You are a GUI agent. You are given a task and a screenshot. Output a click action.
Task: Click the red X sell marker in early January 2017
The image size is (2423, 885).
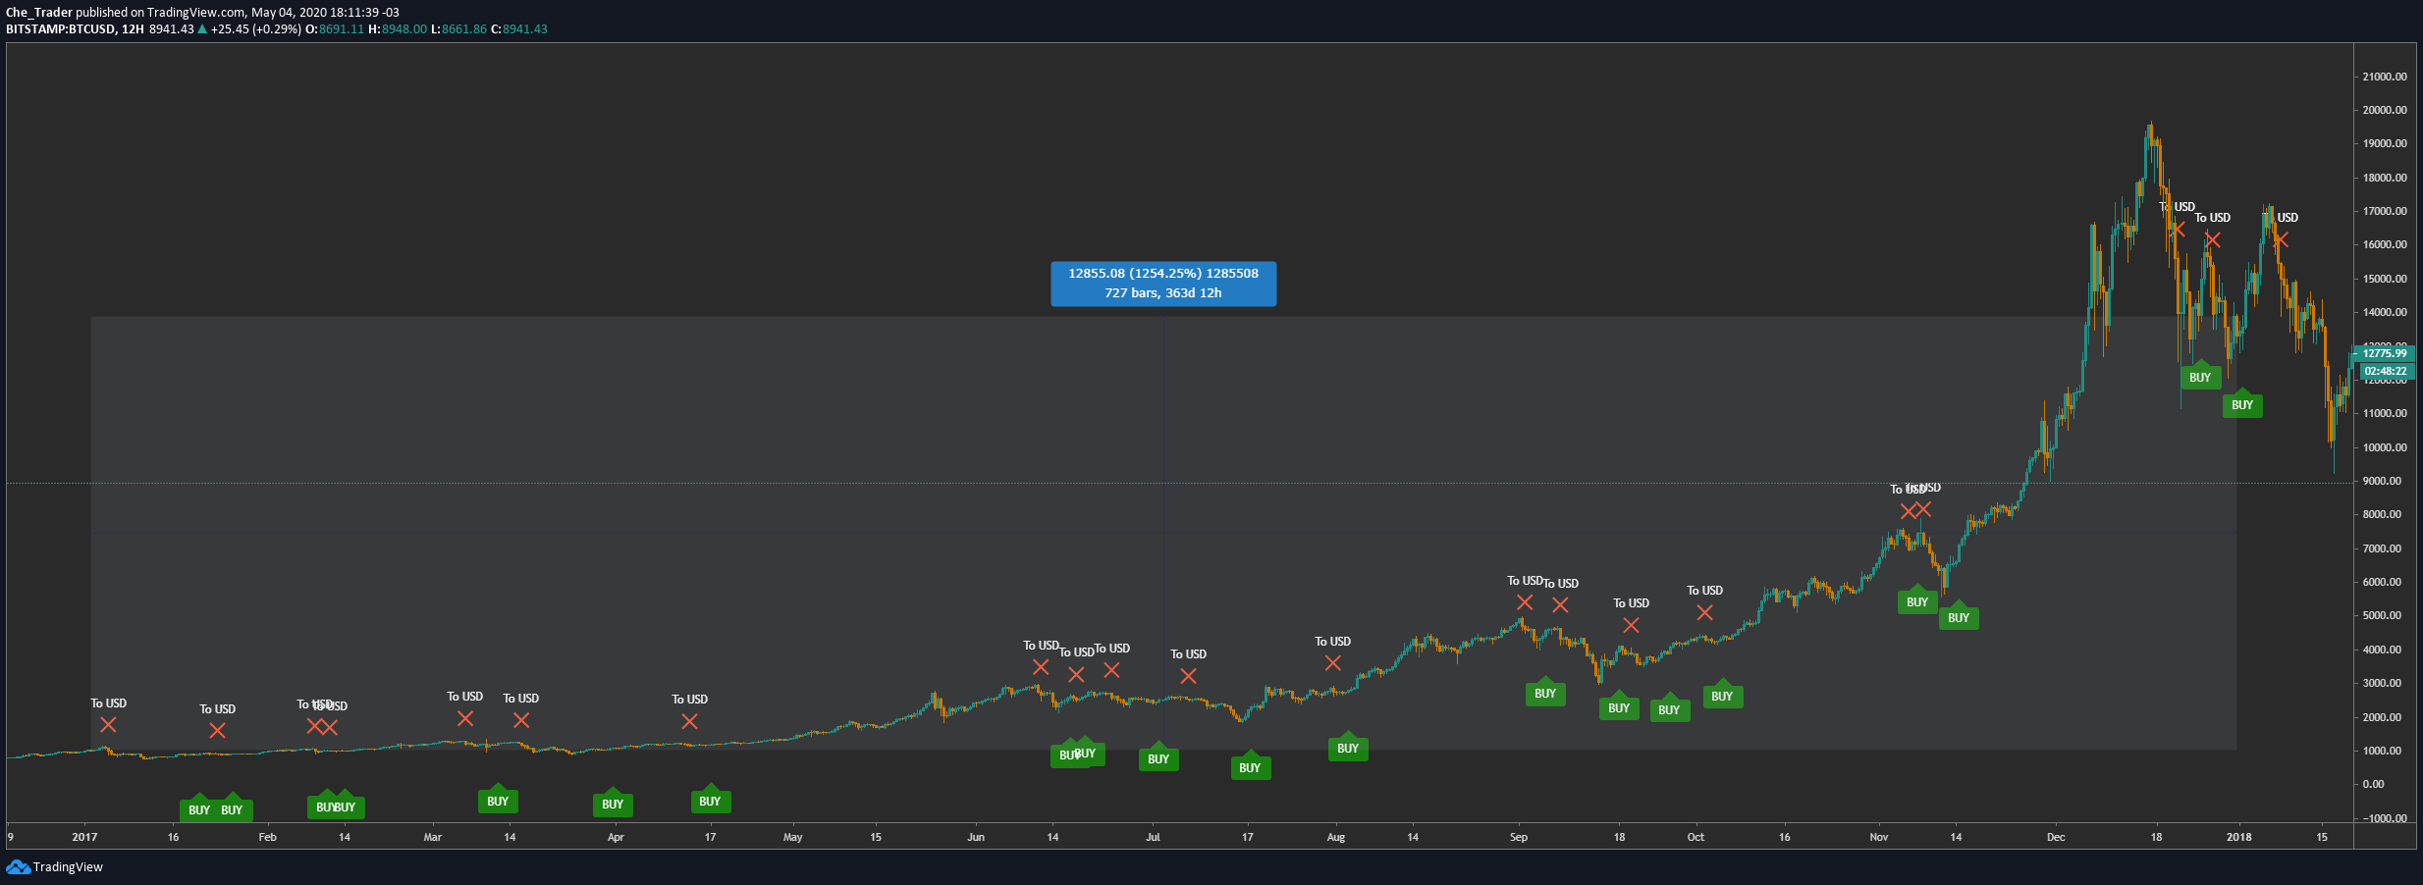tap(108, 724)
